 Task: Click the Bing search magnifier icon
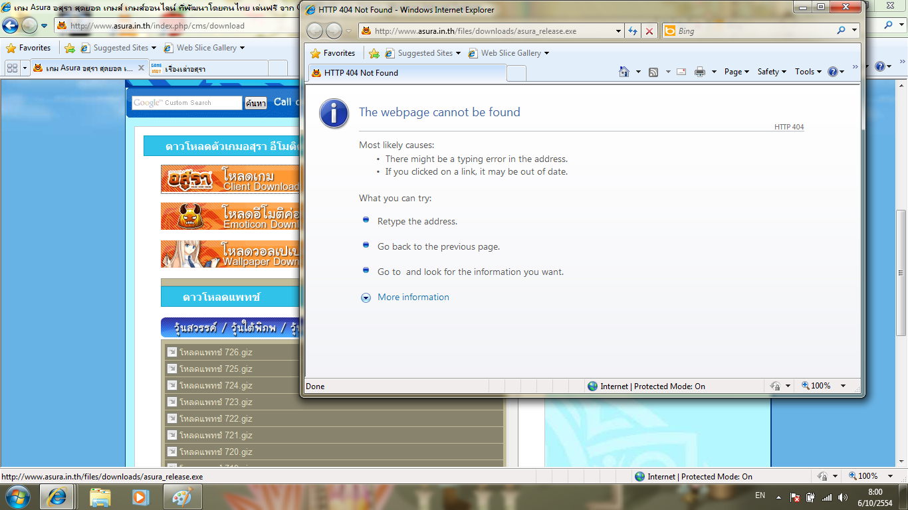[842, 31]
